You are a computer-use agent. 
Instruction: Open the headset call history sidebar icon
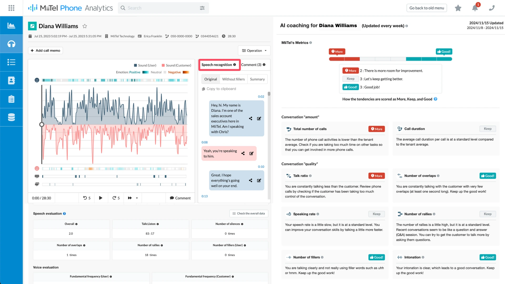11,44
